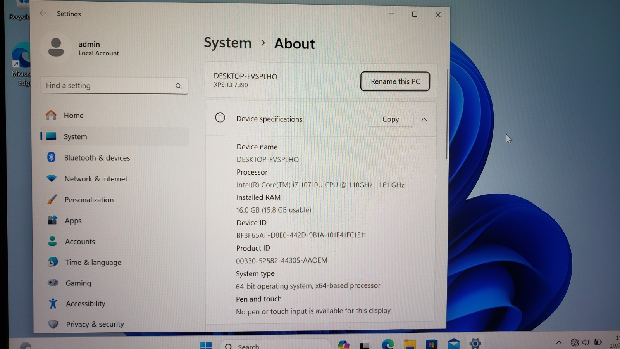Open Task View on the taskbar
Viewport: 620px width, 349px height.
point(364,345)
